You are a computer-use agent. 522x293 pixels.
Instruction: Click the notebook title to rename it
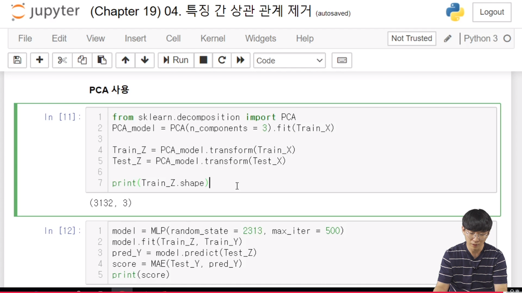coord(201,11)
